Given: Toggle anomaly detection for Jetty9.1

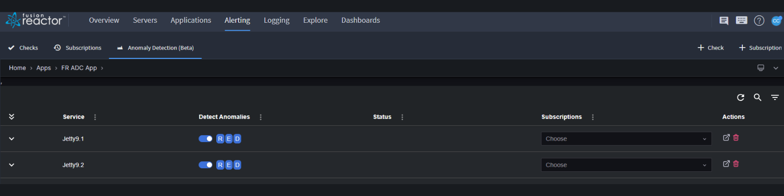Looking at the screenshot, I should [x=205, y=139].
